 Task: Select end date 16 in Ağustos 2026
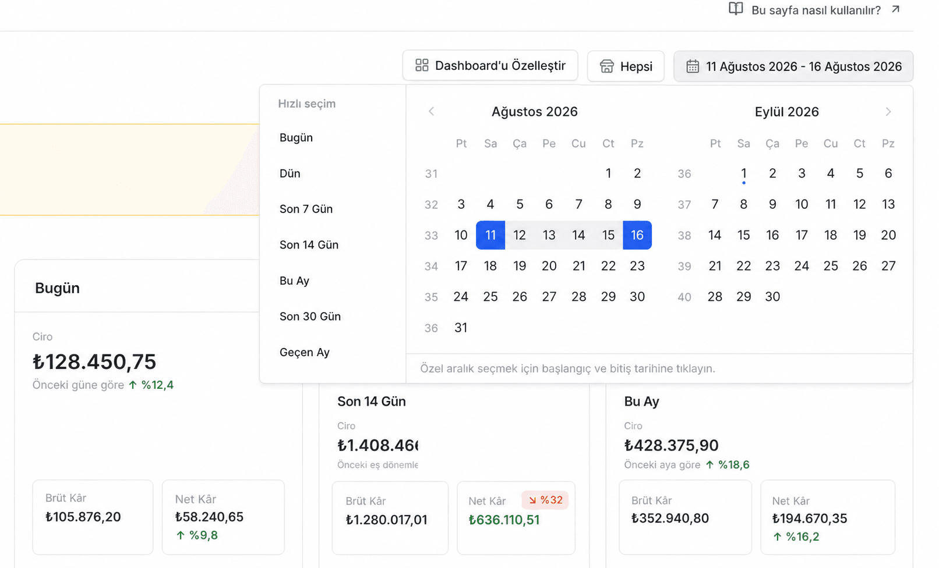[637, 235]
